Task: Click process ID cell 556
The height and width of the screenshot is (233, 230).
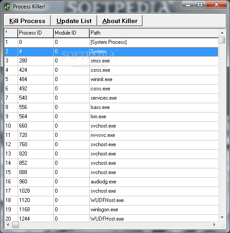Action: (x=36, y=107)
